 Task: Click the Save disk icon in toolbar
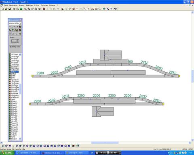coord(10,9)
